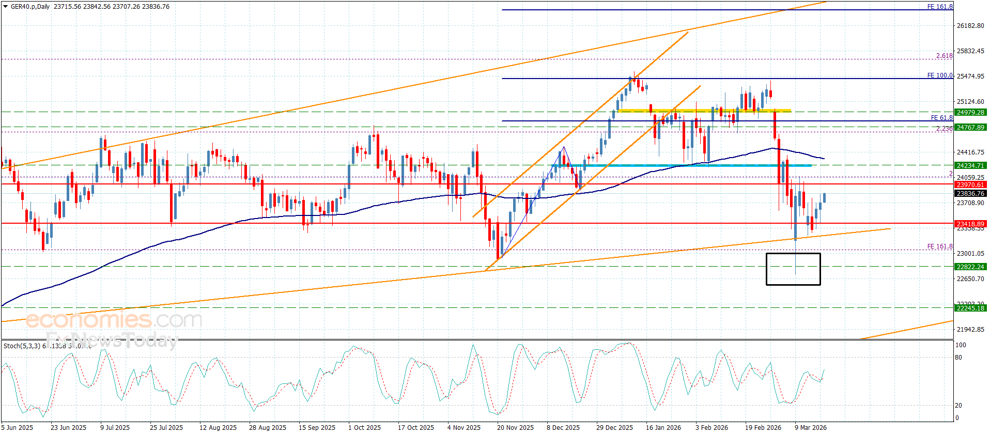Select the green level label 24234.71
The width and height of the screenshot is (990, 434).
tap(970, 166)
